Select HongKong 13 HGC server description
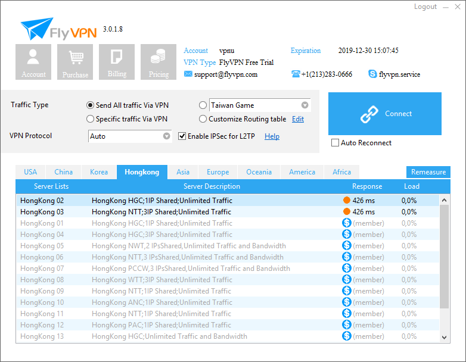 coord(169,336)
